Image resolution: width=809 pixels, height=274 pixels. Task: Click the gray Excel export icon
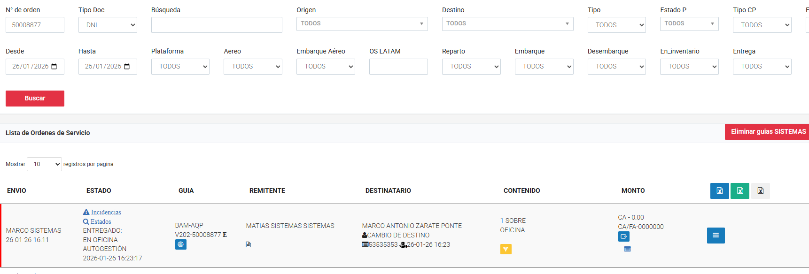click(x=760, y=190)
